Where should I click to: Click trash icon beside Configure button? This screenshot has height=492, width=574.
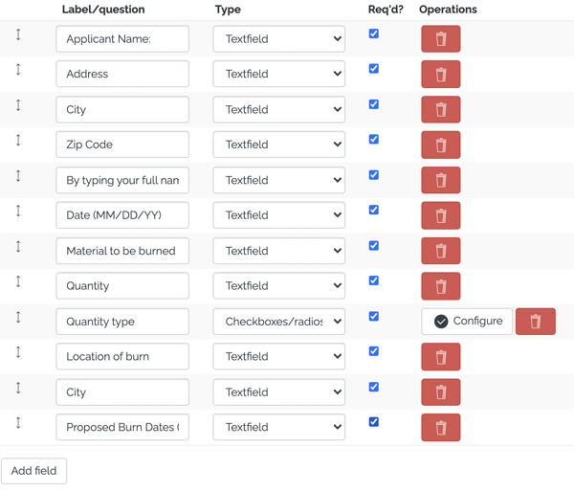click(x=535, y=322)
